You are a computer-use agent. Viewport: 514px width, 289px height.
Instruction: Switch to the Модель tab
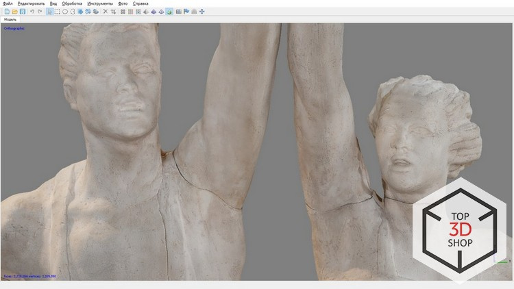coord(10,20)
